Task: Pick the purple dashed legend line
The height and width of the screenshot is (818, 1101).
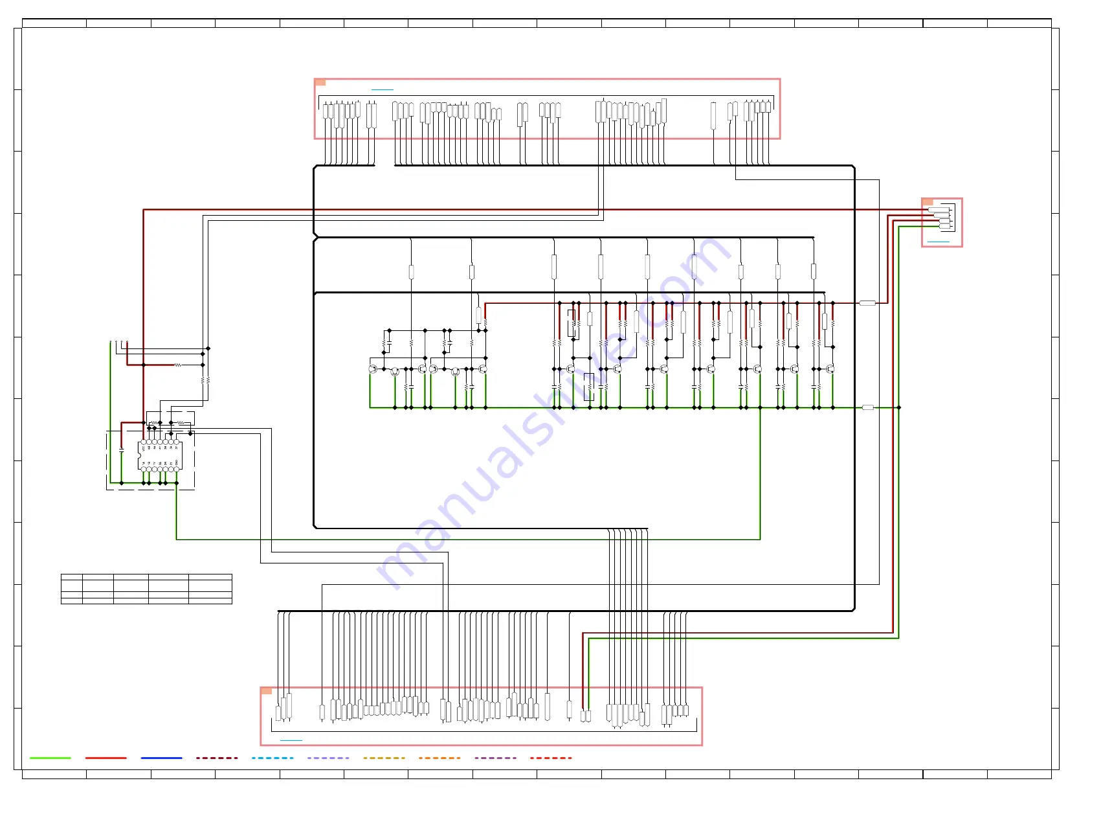Action: pyautogui.click(x=495, y=758)
